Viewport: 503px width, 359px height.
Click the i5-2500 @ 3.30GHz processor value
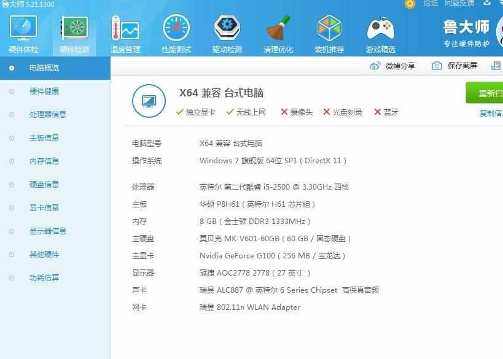(274, 187)
